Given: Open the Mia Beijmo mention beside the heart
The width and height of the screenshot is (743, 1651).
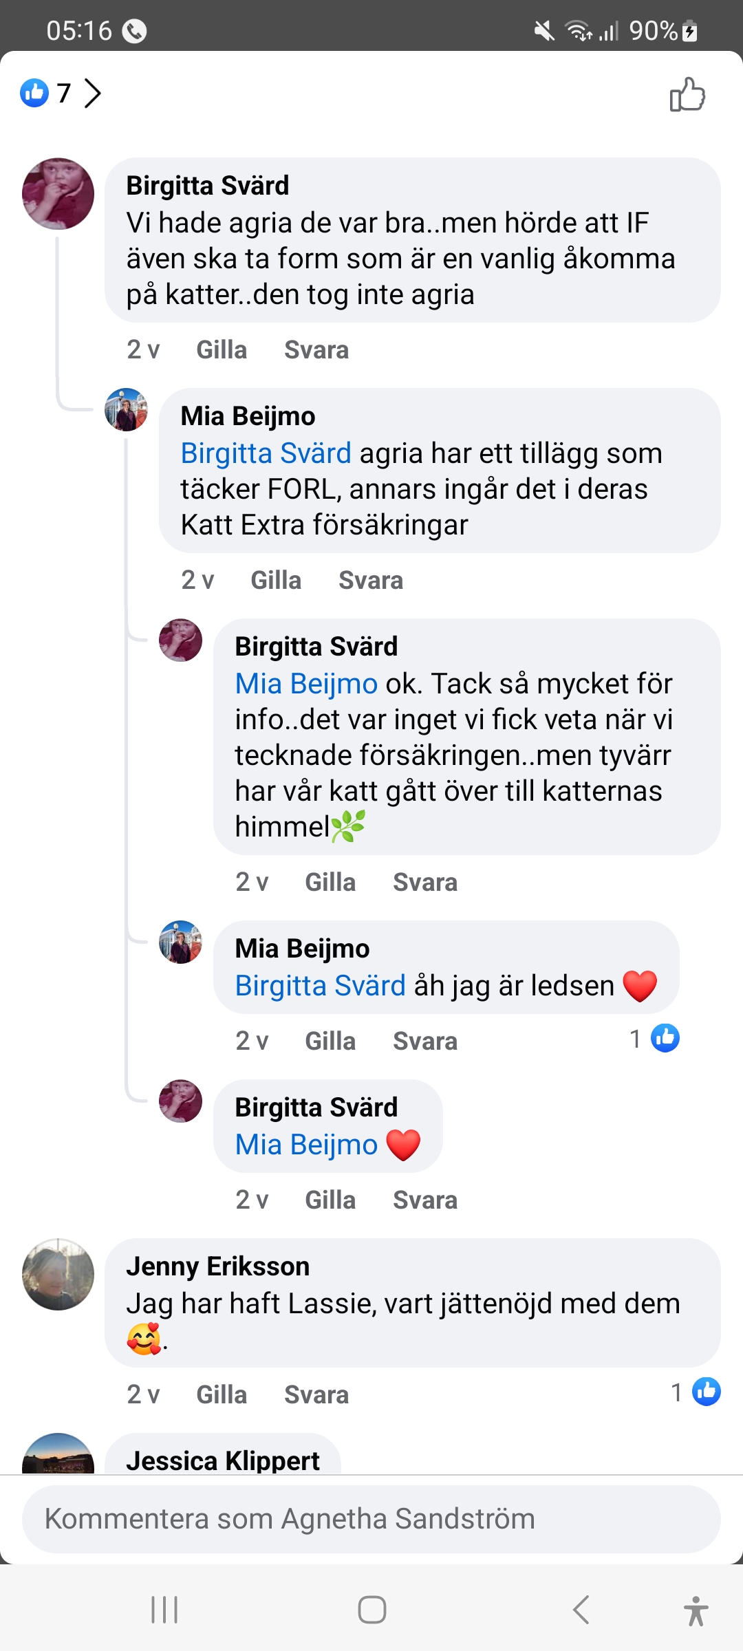Looking at the screenshot, I should click(x=306, y=1145).
